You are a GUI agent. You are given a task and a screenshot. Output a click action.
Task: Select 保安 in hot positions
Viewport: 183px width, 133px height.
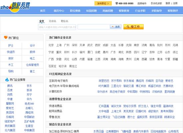coord(11,58)
